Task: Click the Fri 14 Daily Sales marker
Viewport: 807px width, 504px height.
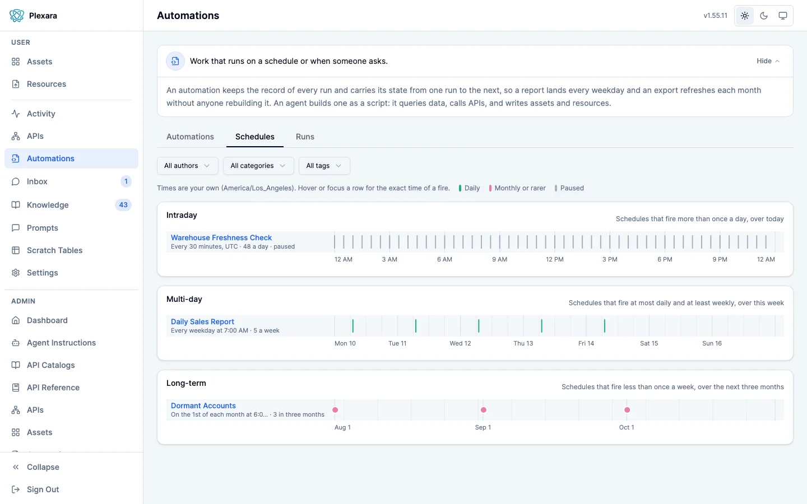Action: point(605,326)
